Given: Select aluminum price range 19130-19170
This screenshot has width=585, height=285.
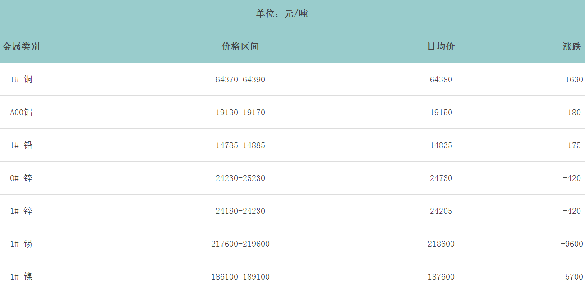Looking at the screenshot, I should 240,113.
